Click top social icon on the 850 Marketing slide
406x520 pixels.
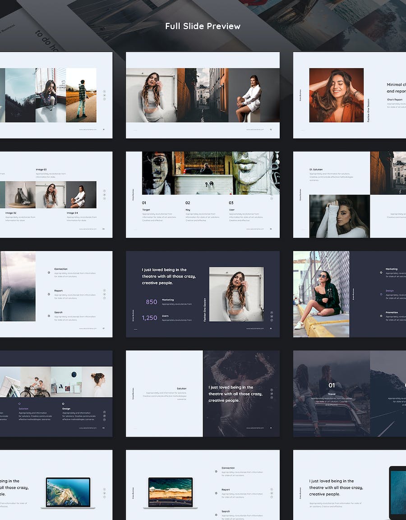[x=272, y=312]
